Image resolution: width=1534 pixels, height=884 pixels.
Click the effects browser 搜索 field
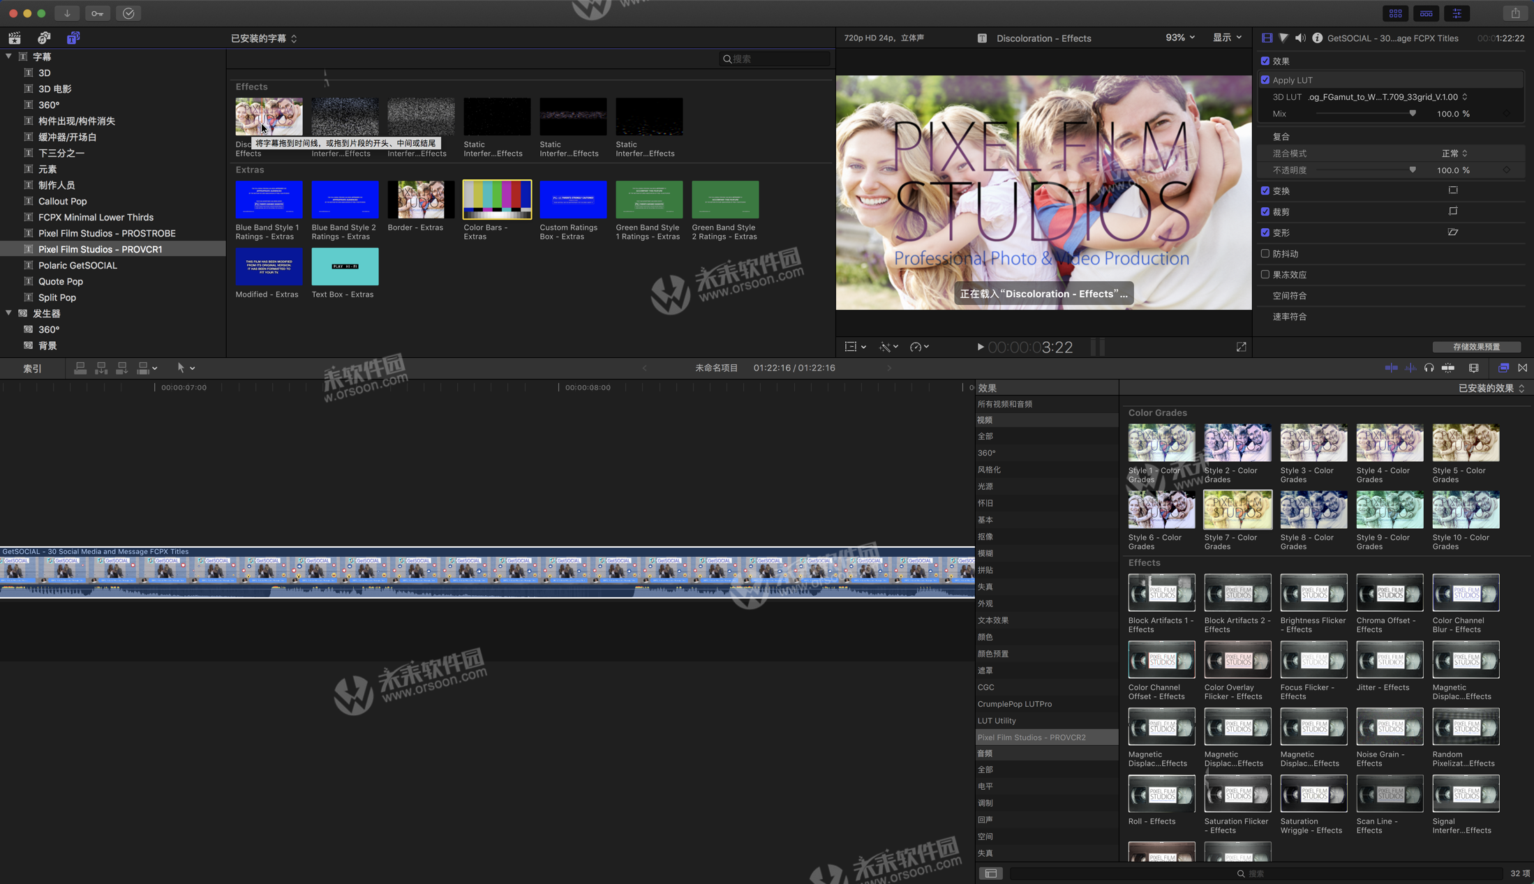[1256, 874]
